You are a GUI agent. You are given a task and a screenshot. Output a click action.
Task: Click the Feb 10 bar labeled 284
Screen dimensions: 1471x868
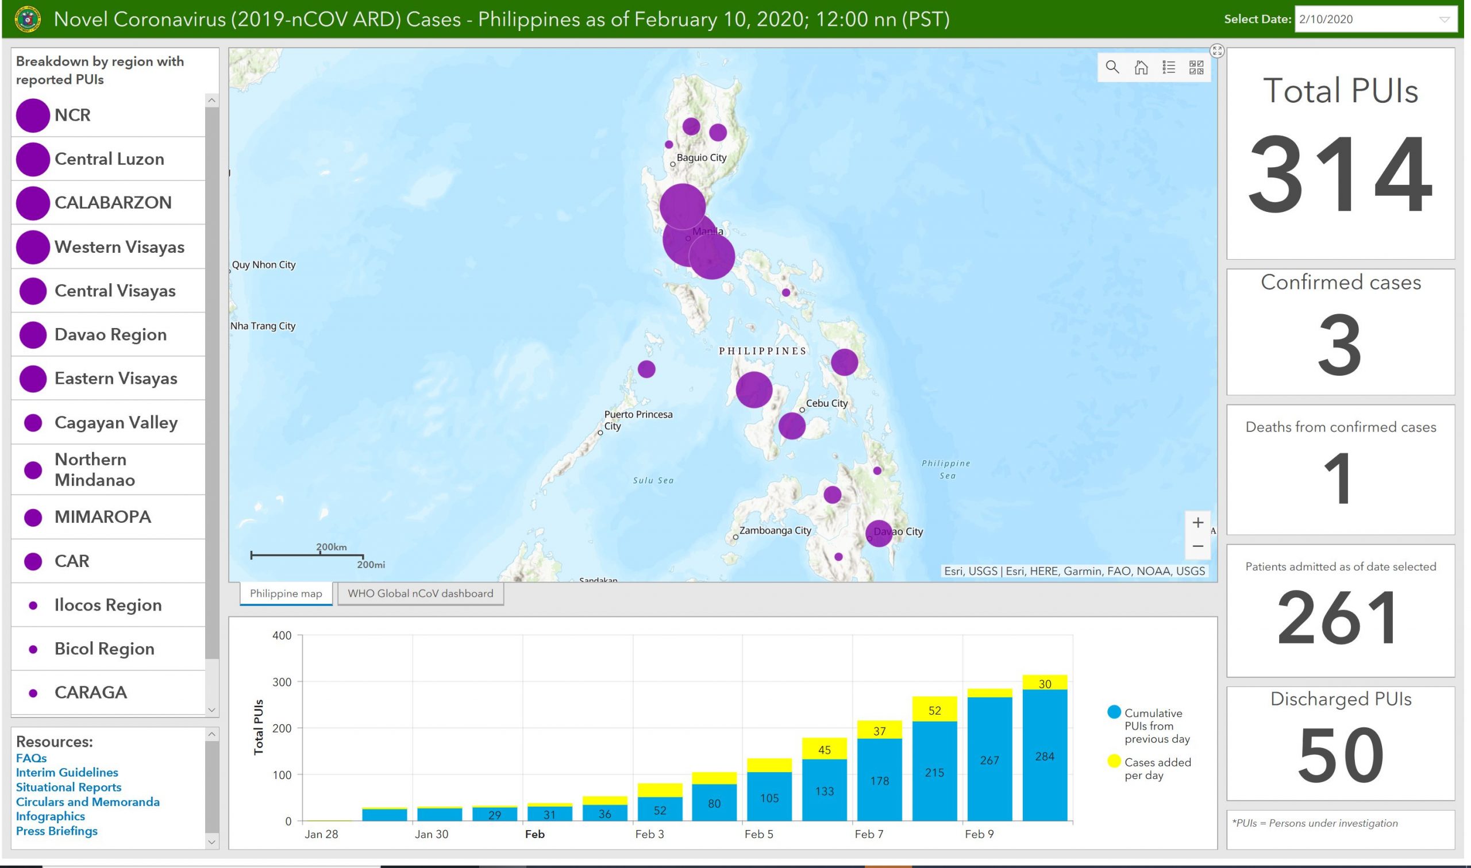[1045, 756]
